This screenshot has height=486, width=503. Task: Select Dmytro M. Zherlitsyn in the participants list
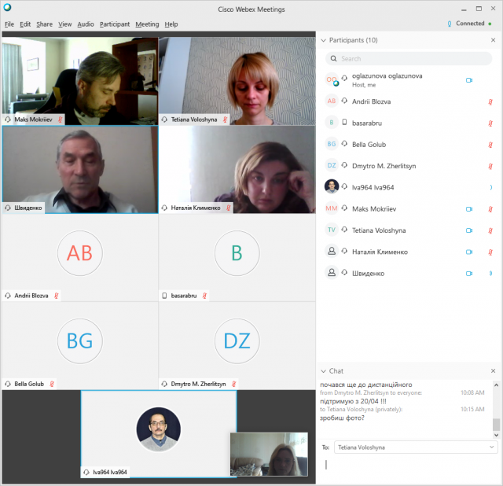[409, 166]
